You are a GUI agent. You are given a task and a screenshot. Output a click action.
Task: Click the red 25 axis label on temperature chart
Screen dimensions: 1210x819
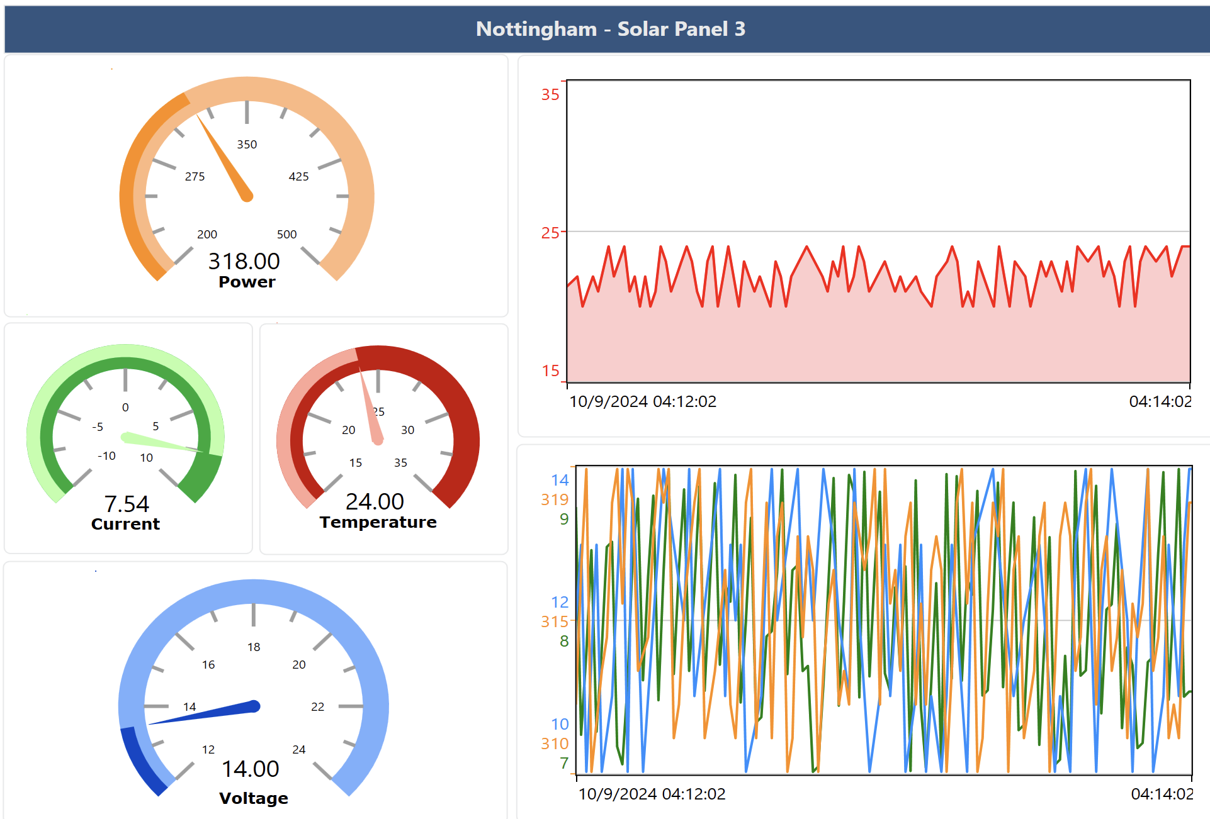click(x=550, y=233)
